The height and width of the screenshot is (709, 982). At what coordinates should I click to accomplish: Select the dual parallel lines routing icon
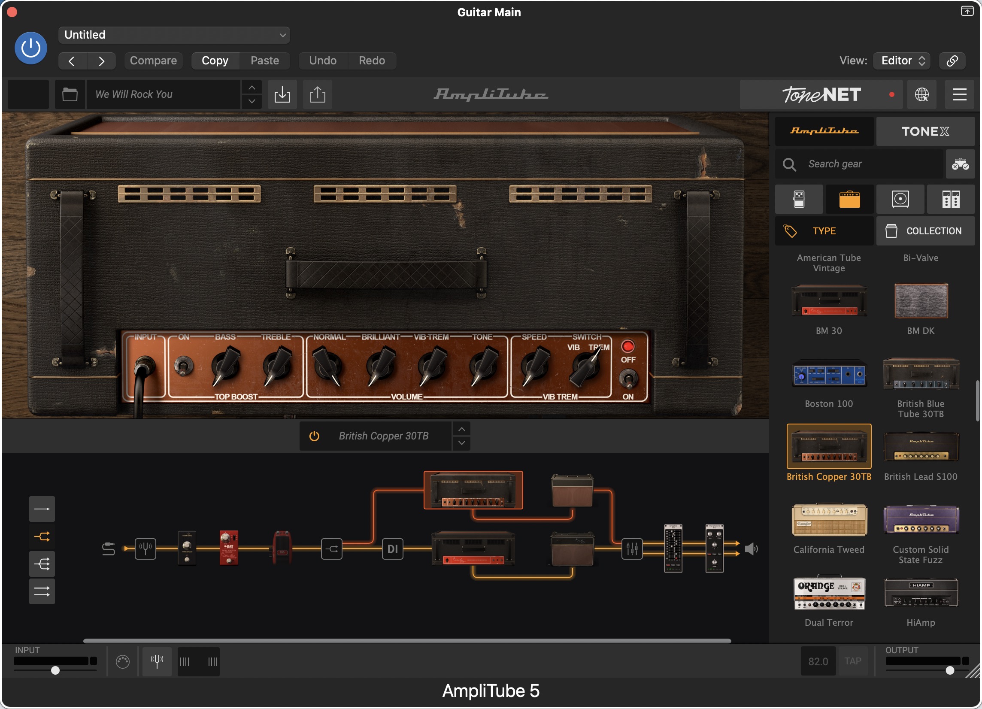(42, 591)
